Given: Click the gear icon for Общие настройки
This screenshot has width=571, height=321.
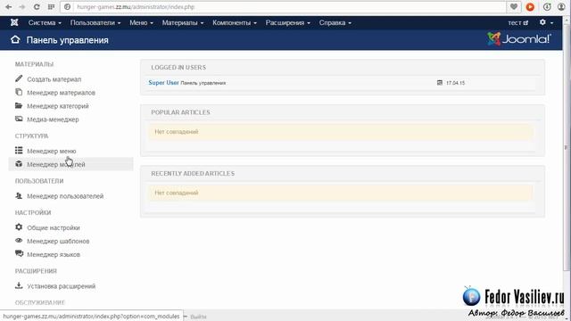Looking at the screenshot, I should tap(19, 227).
